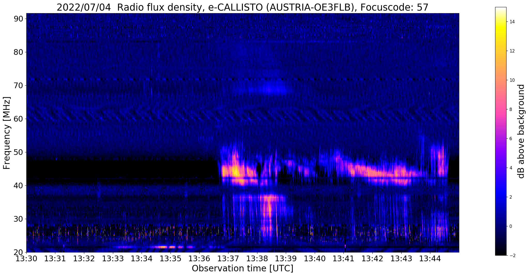This screenshot has height=276, width=529.
Task: Click the 13:32 time tick label
Action: (84, 259)
